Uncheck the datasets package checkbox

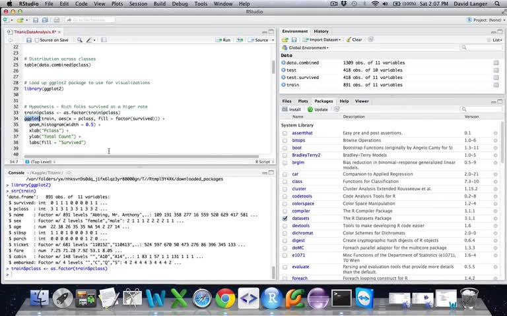tap(285, 219)
